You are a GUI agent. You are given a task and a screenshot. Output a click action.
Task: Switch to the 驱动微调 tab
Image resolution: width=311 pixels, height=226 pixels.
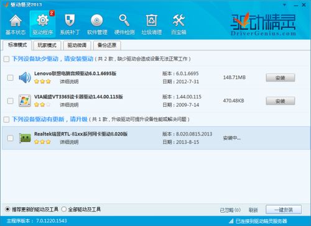click(x=77, y=45)
